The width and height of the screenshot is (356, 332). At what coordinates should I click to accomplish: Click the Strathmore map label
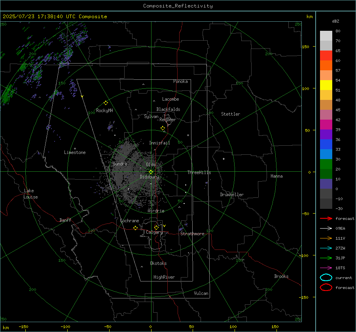(x=192, y=234)
